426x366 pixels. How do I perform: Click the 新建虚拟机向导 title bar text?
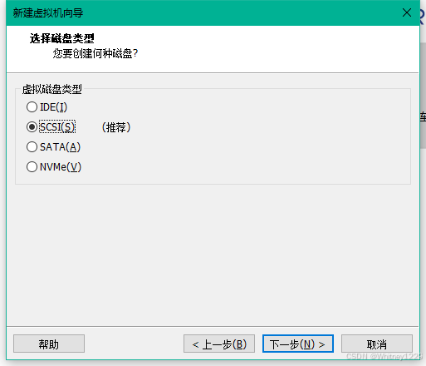(x=48, y=13)
